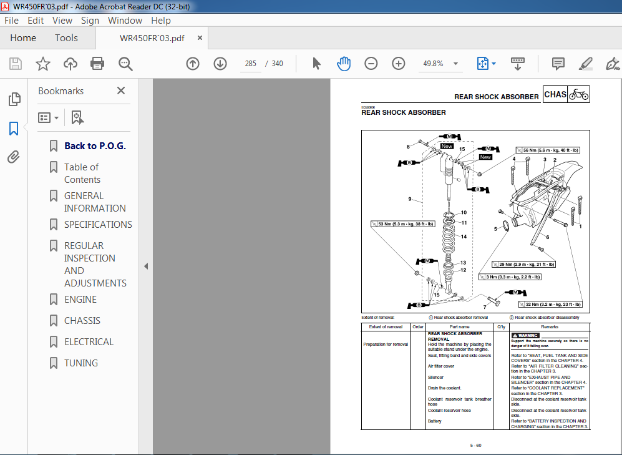
Task: Open the Sign menu
Action: (x=90, y=21)
